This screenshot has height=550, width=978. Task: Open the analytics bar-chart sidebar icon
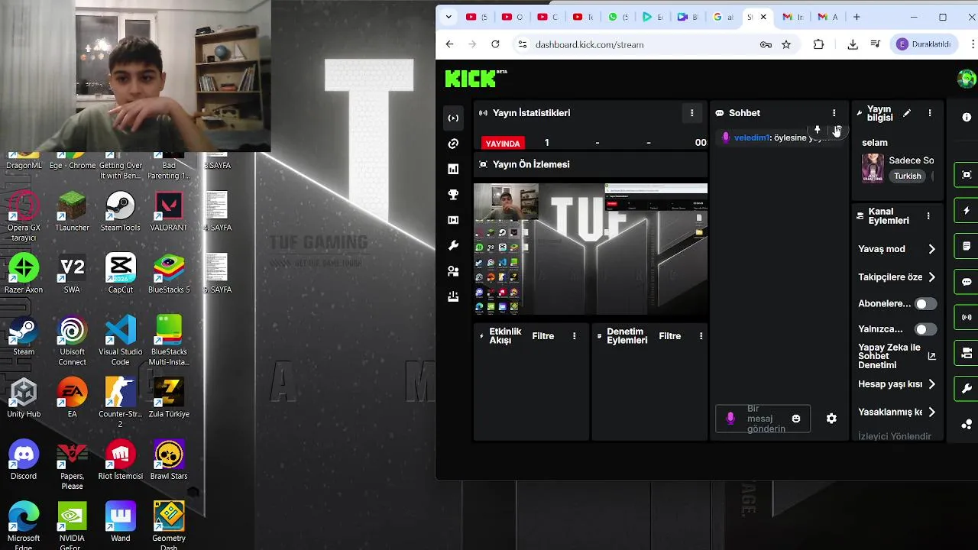tap(453, 169)
